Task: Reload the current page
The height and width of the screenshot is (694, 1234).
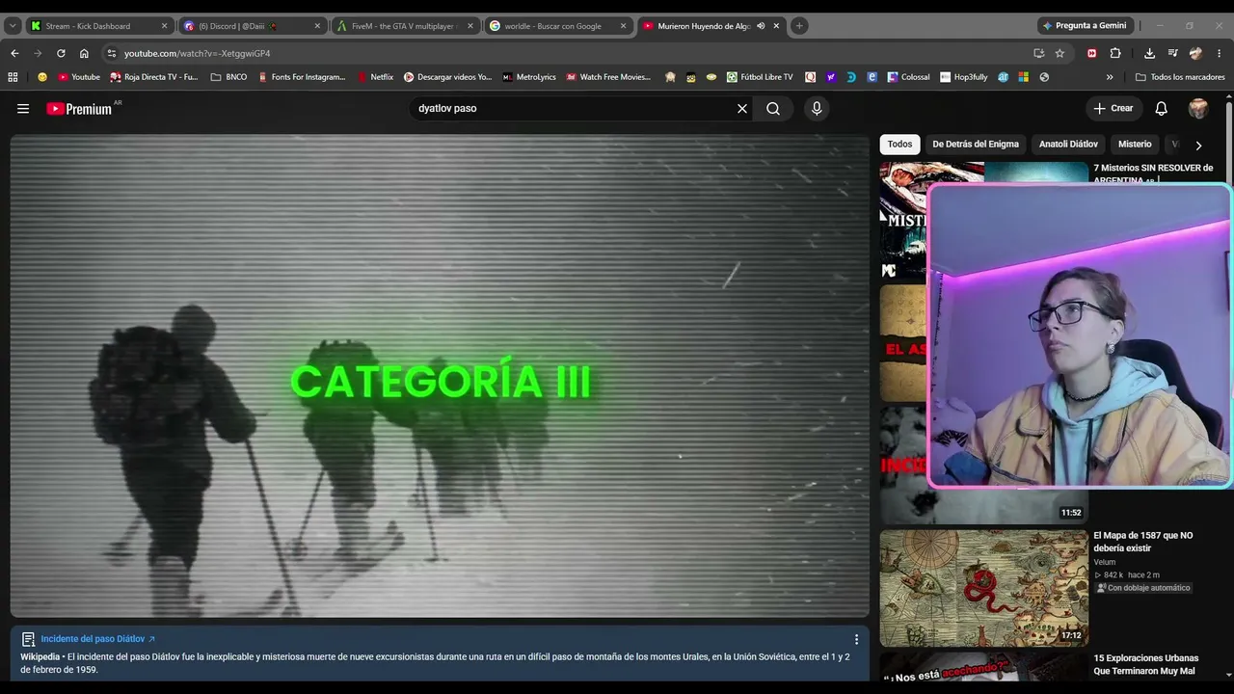Action: pyautogui.click(x=61, y=53)
